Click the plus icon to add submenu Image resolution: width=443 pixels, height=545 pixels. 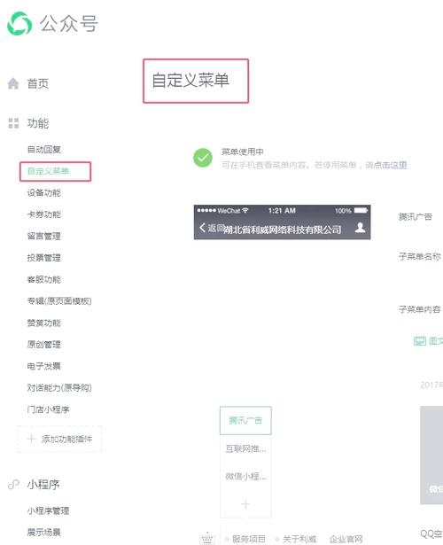(245, 503)
